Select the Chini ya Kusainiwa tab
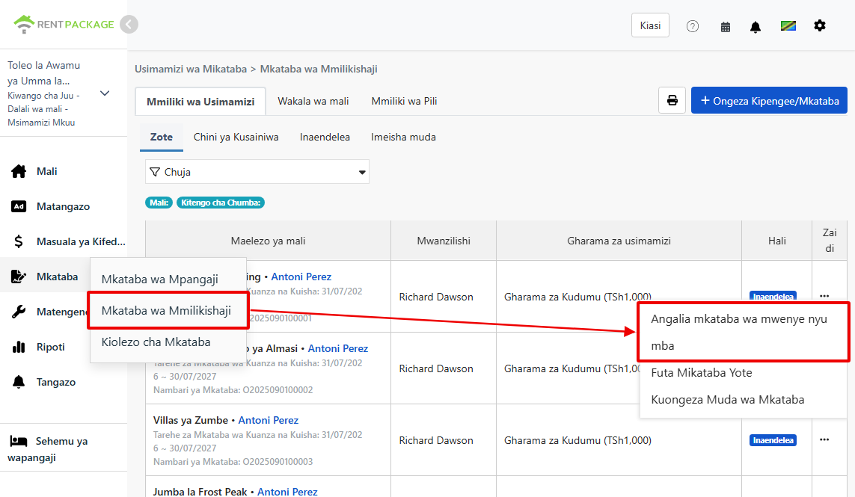 (x=236, y=137)
